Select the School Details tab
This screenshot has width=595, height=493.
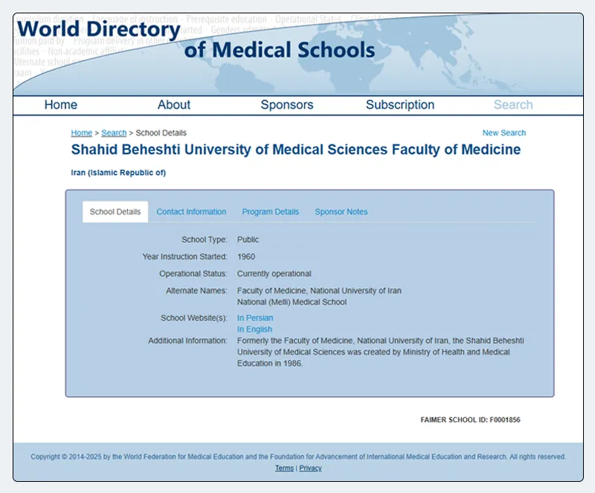(115, 212)
